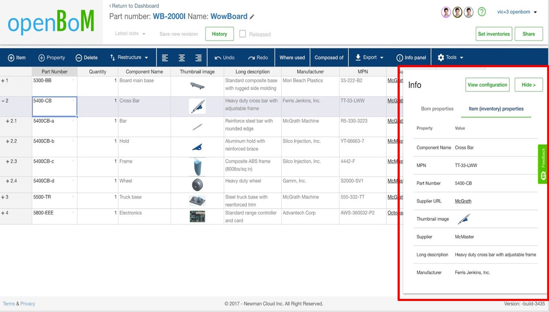Select the 5300-BB part number cell
This screenshot has width=549, height=312.
[55, 86]
